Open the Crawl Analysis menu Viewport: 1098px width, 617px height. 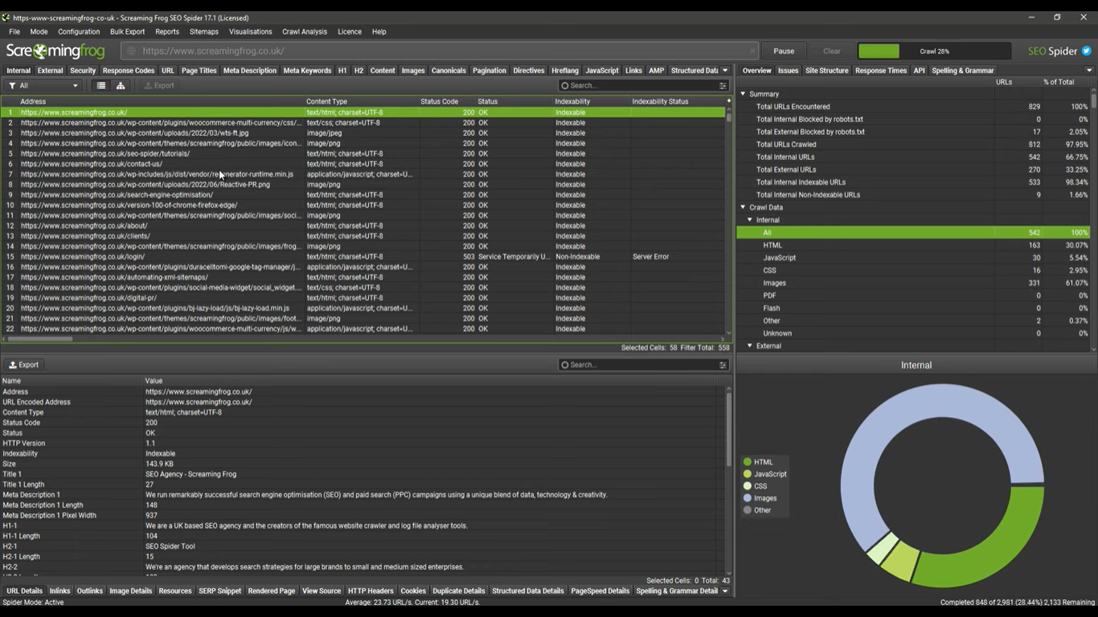[x=305, y=31]
